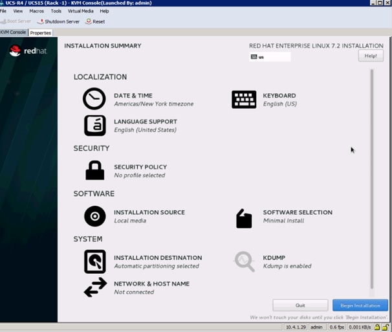Open Keyboard layout icon
This screenshot has width=392, height=332.
point(244,99)
